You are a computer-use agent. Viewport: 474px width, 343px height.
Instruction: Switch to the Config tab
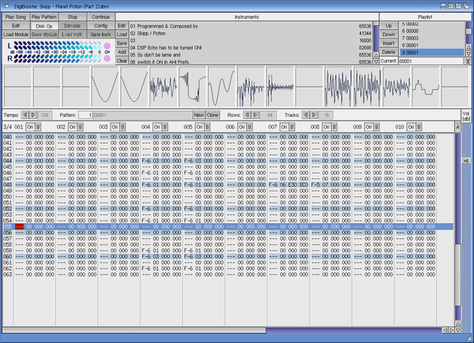coord(100,25)
